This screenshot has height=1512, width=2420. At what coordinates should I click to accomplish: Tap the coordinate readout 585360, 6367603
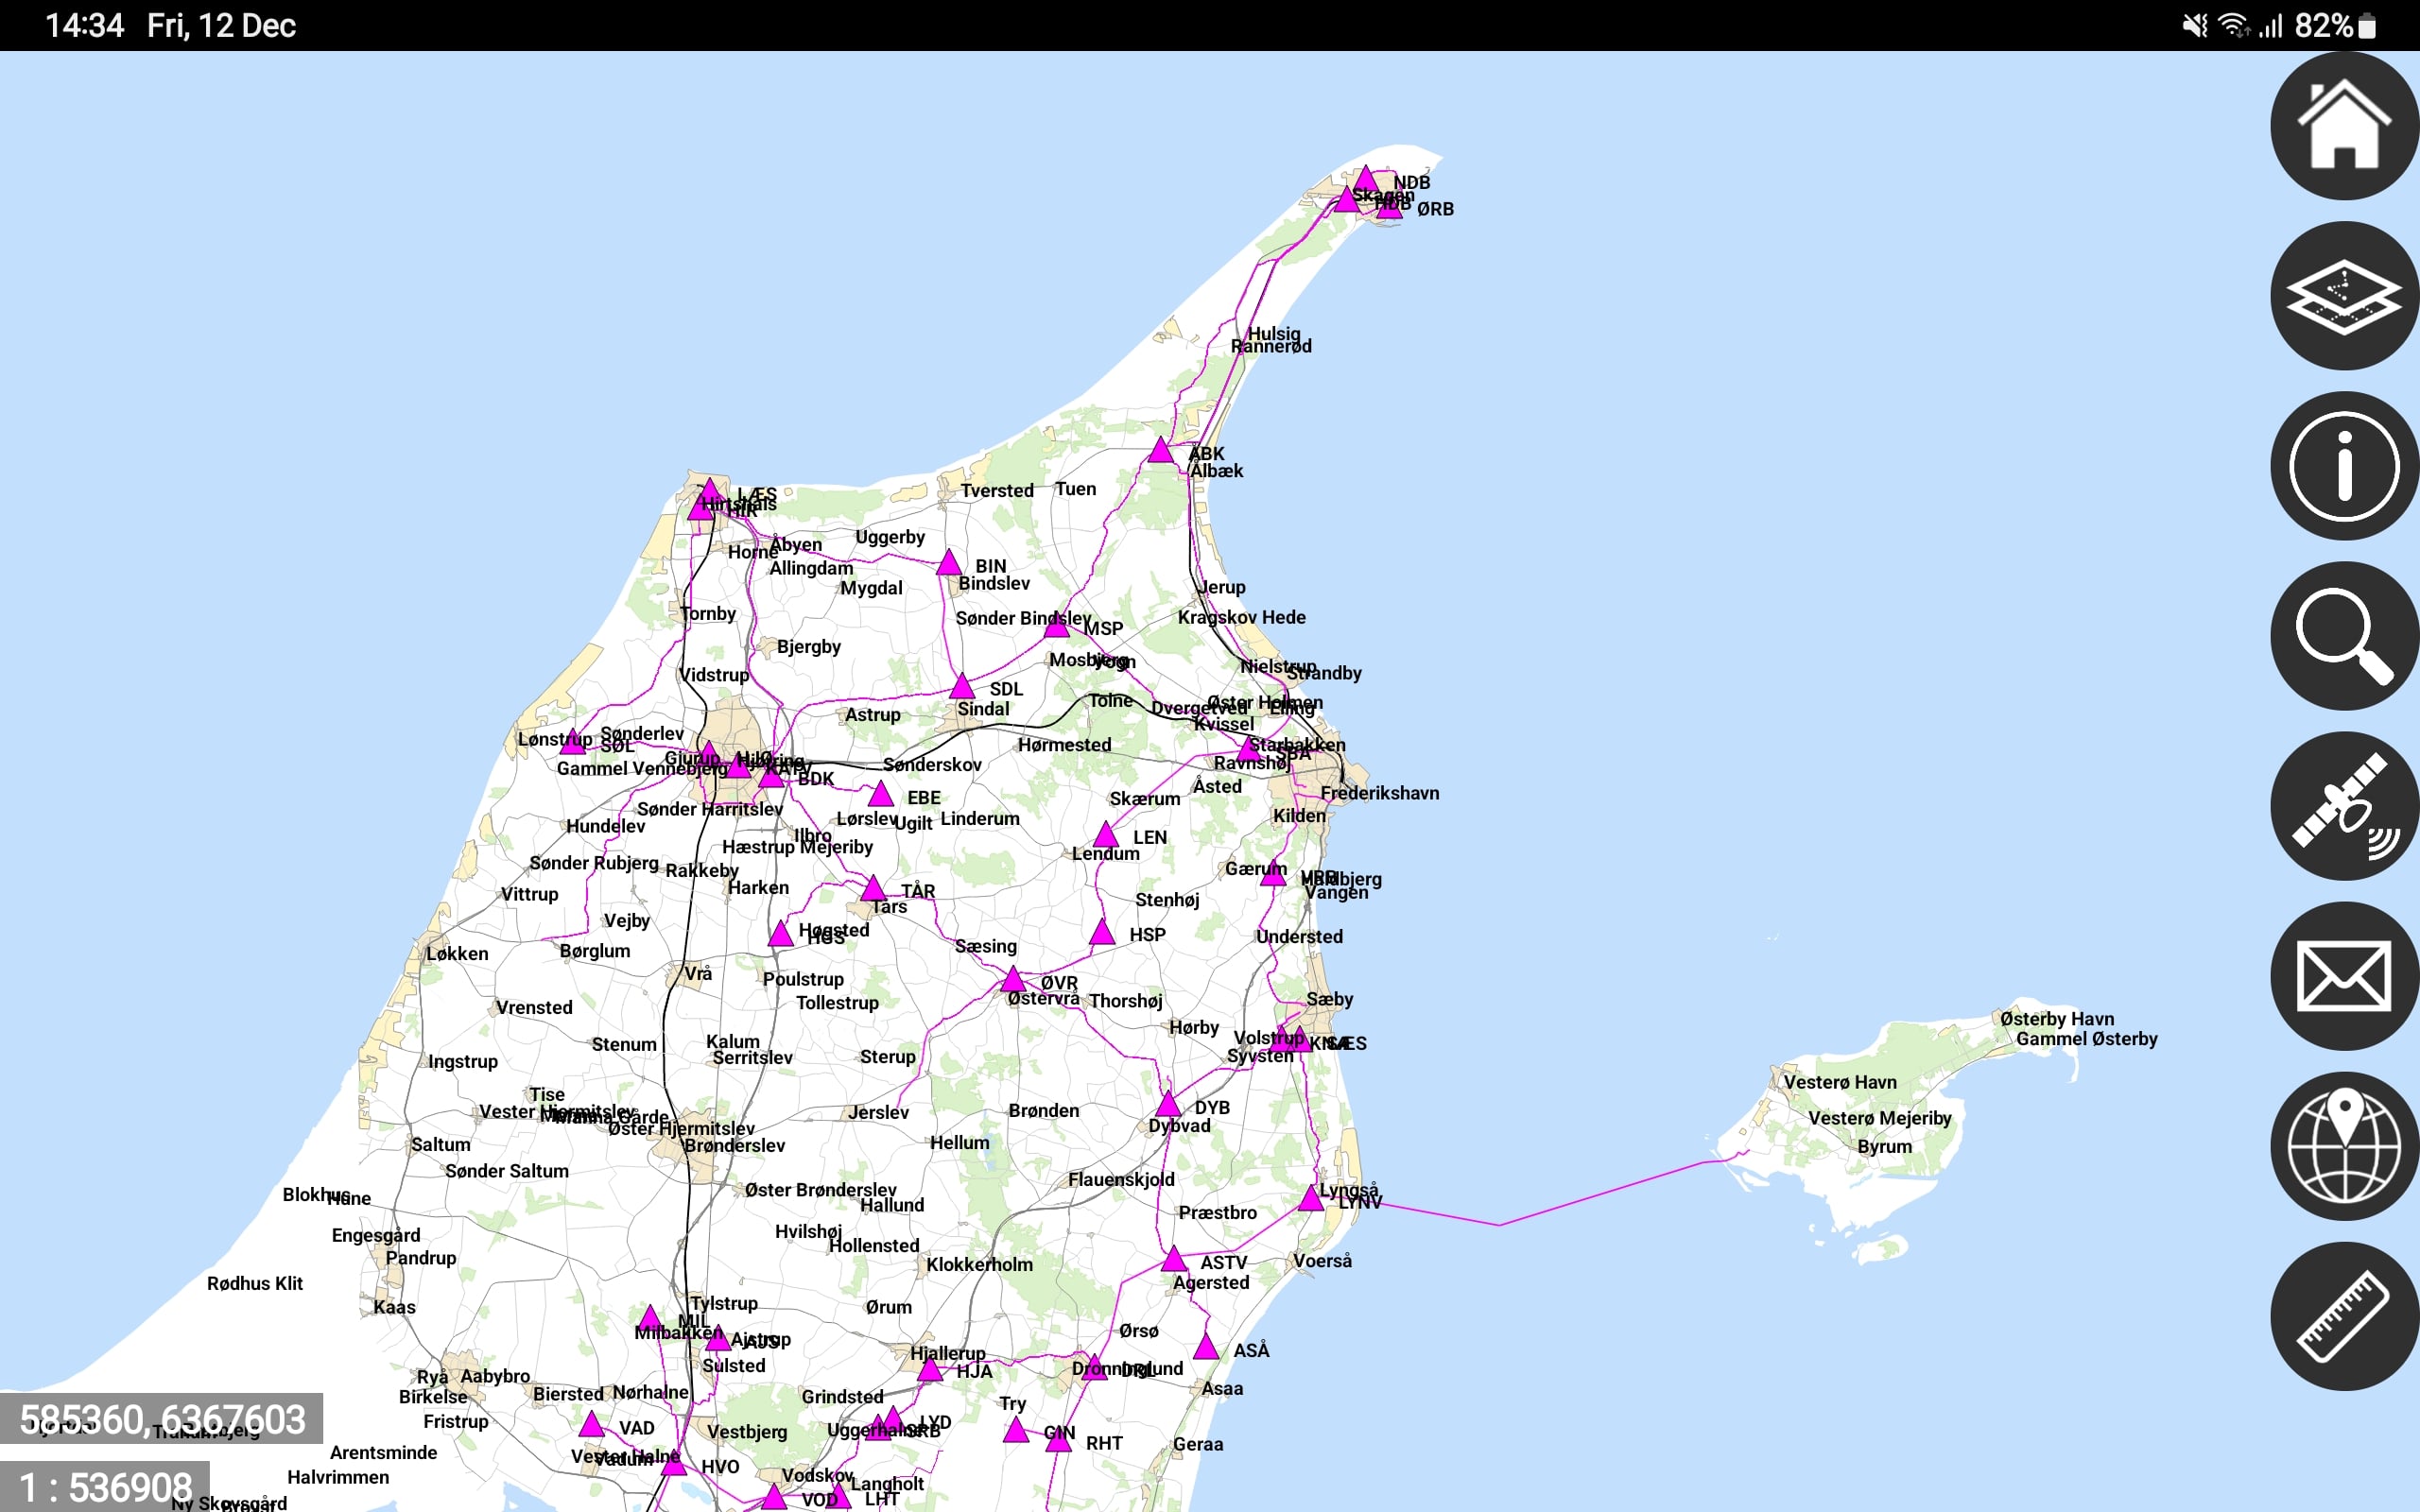(162, 1419)
